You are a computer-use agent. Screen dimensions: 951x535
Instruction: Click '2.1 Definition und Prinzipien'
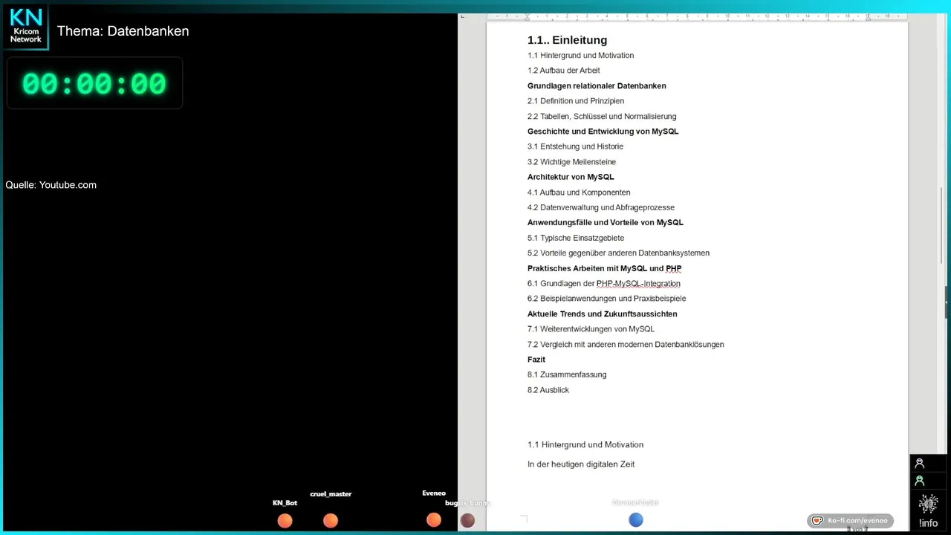576,101
